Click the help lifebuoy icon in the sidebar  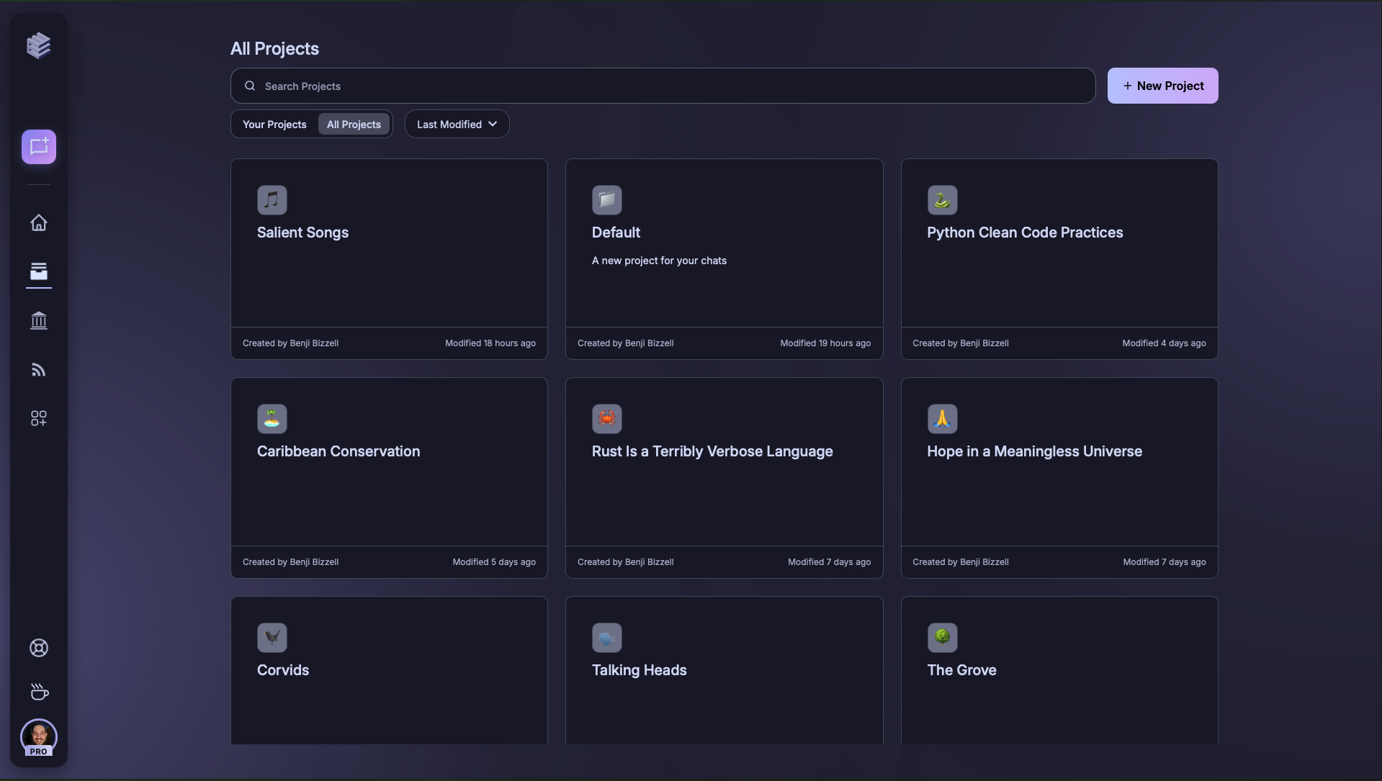38,648
